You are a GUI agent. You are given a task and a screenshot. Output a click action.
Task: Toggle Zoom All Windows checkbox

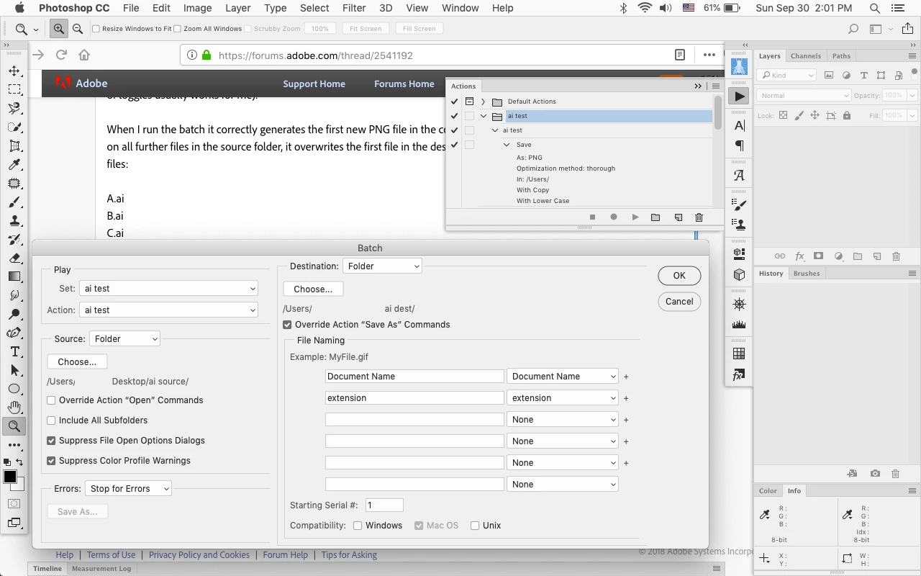coord(177,29)
